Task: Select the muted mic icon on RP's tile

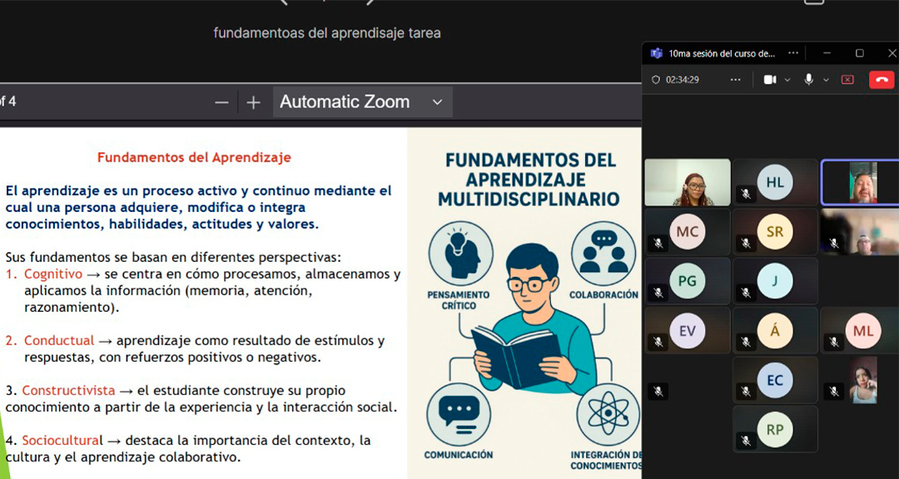Action: click(x=746, y=441)
